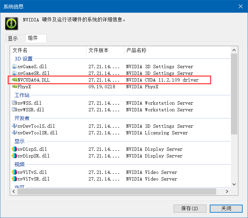Select the nvDispS.dll file name
The image size is (248, 218).
point(32,149)
